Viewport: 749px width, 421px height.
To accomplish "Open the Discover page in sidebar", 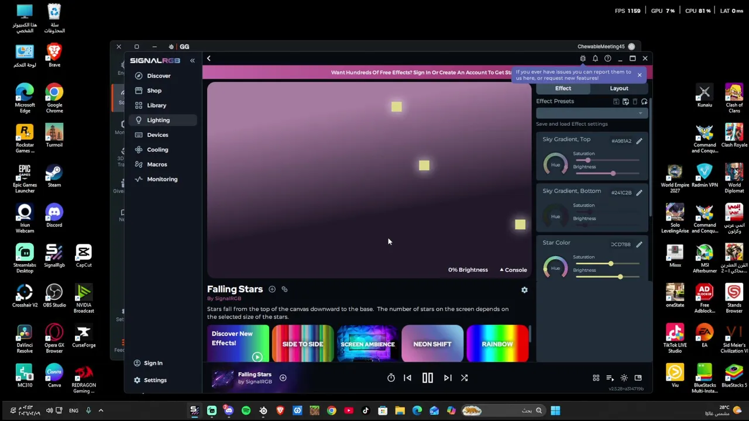I will (159, 75).
